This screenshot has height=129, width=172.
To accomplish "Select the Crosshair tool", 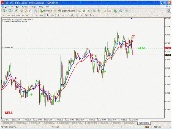I will [53, 15].
